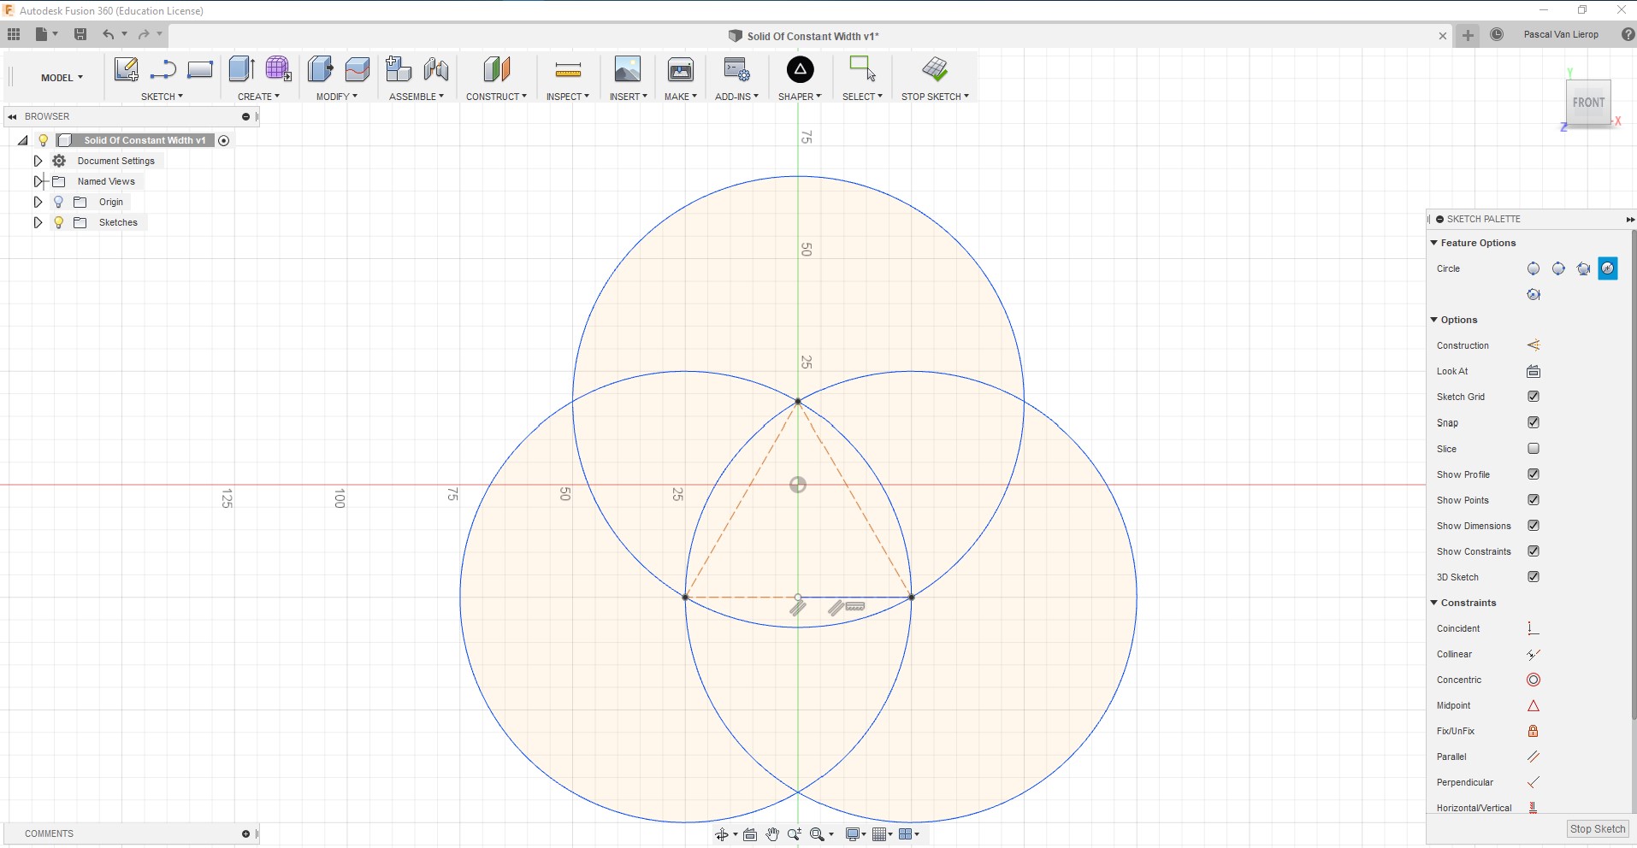Apply the Concentric constraint

[1534, 680]
